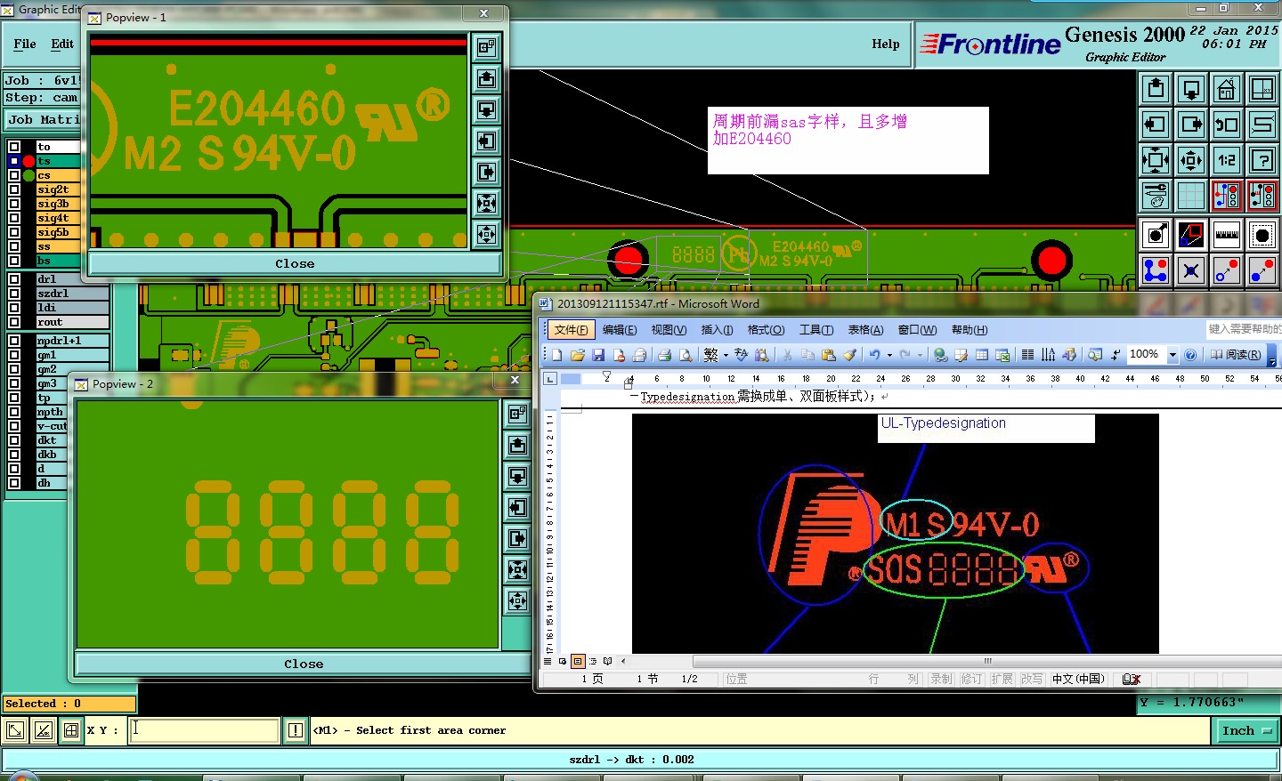Click Word's horizontal scrollbar
Viewport: 1282px width, 781px height.
click(x=986, y=661)
